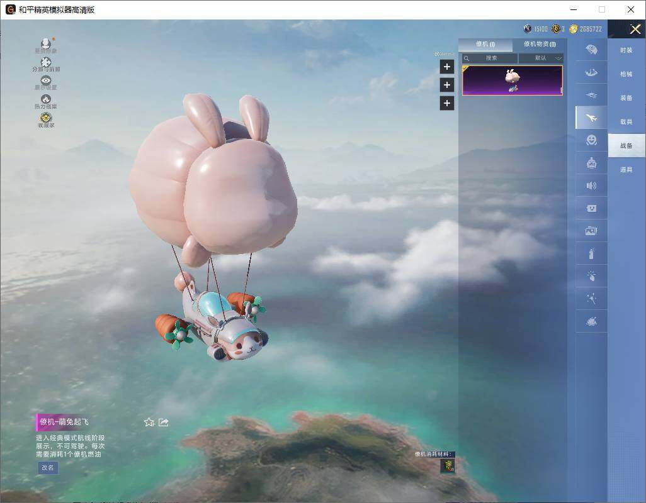Click the first plus slot button
The height and width of the screenshot is (503, 646).
click(x=447, y=67)
